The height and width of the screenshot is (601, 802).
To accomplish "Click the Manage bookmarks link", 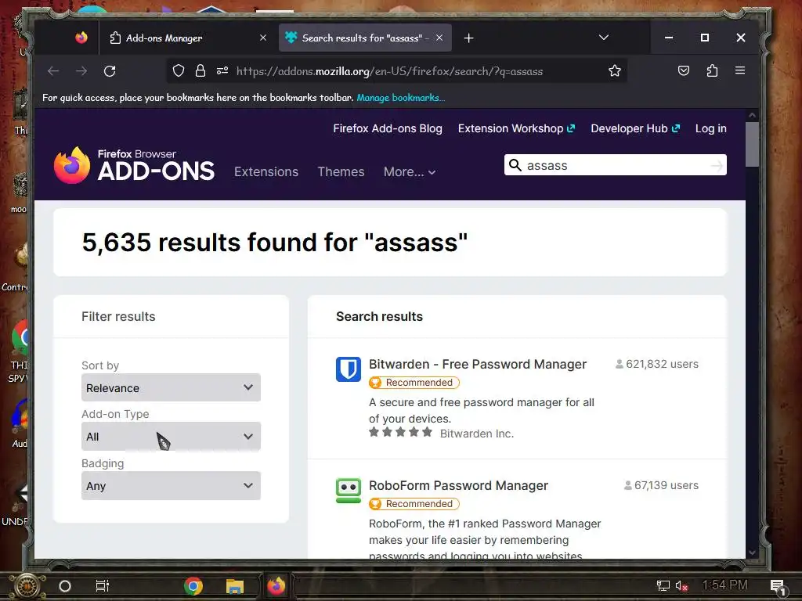I will pos(400,98).
